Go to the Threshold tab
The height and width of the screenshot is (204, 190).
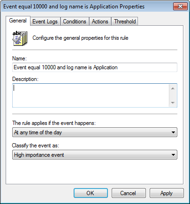pyautogui.click(x=125, y=22)
